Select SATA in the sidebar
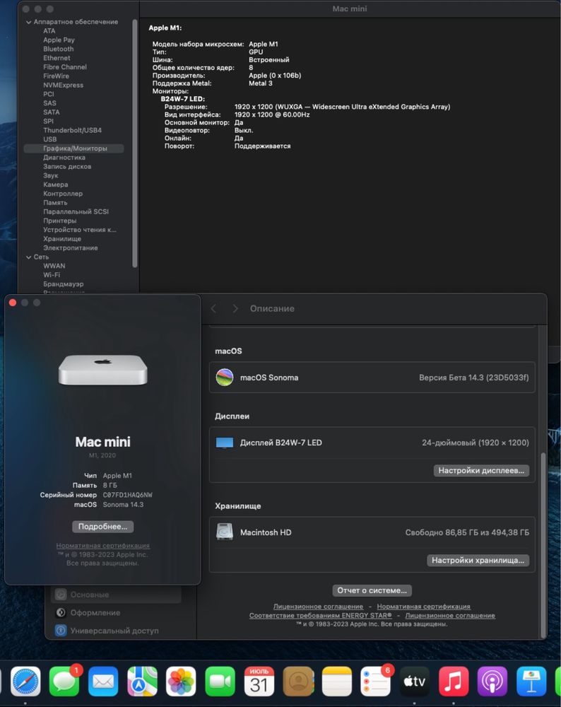This screenshot has height=707, width=561. pyautogui.click(x=52, y=112)
